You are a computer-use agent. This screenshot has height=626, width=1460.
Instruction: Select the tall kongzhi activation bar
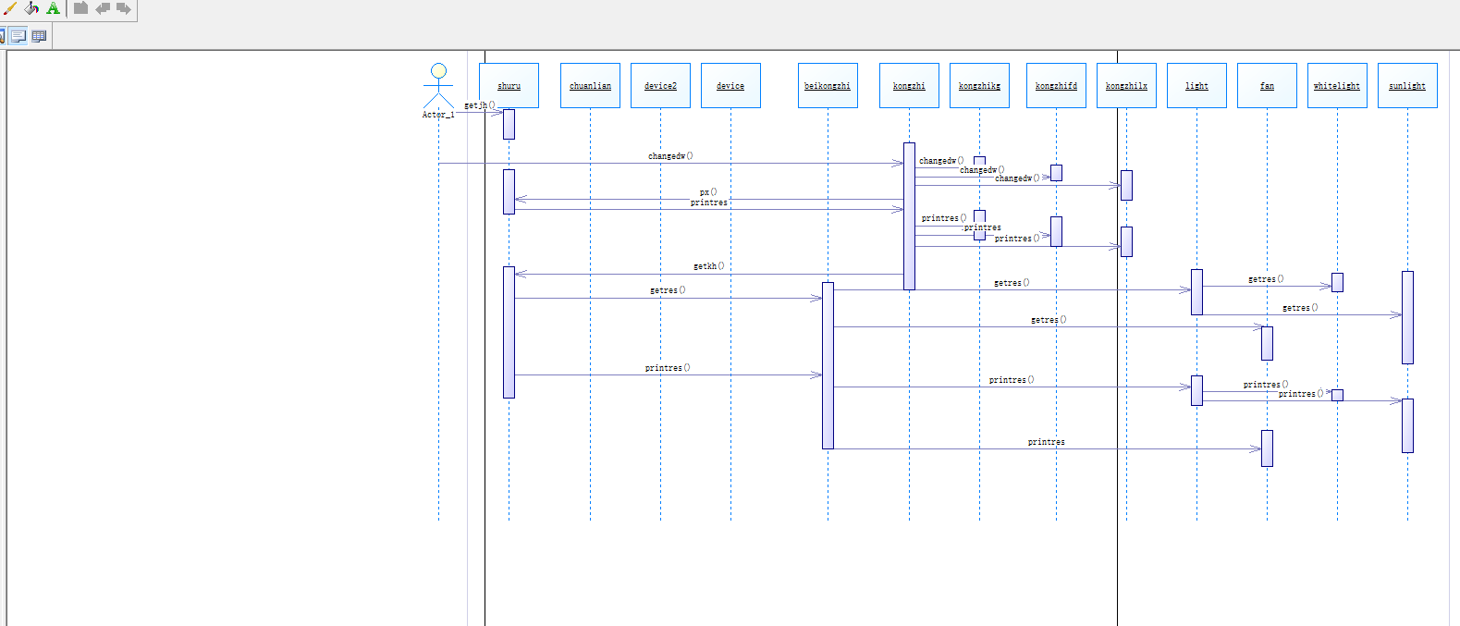909,215
